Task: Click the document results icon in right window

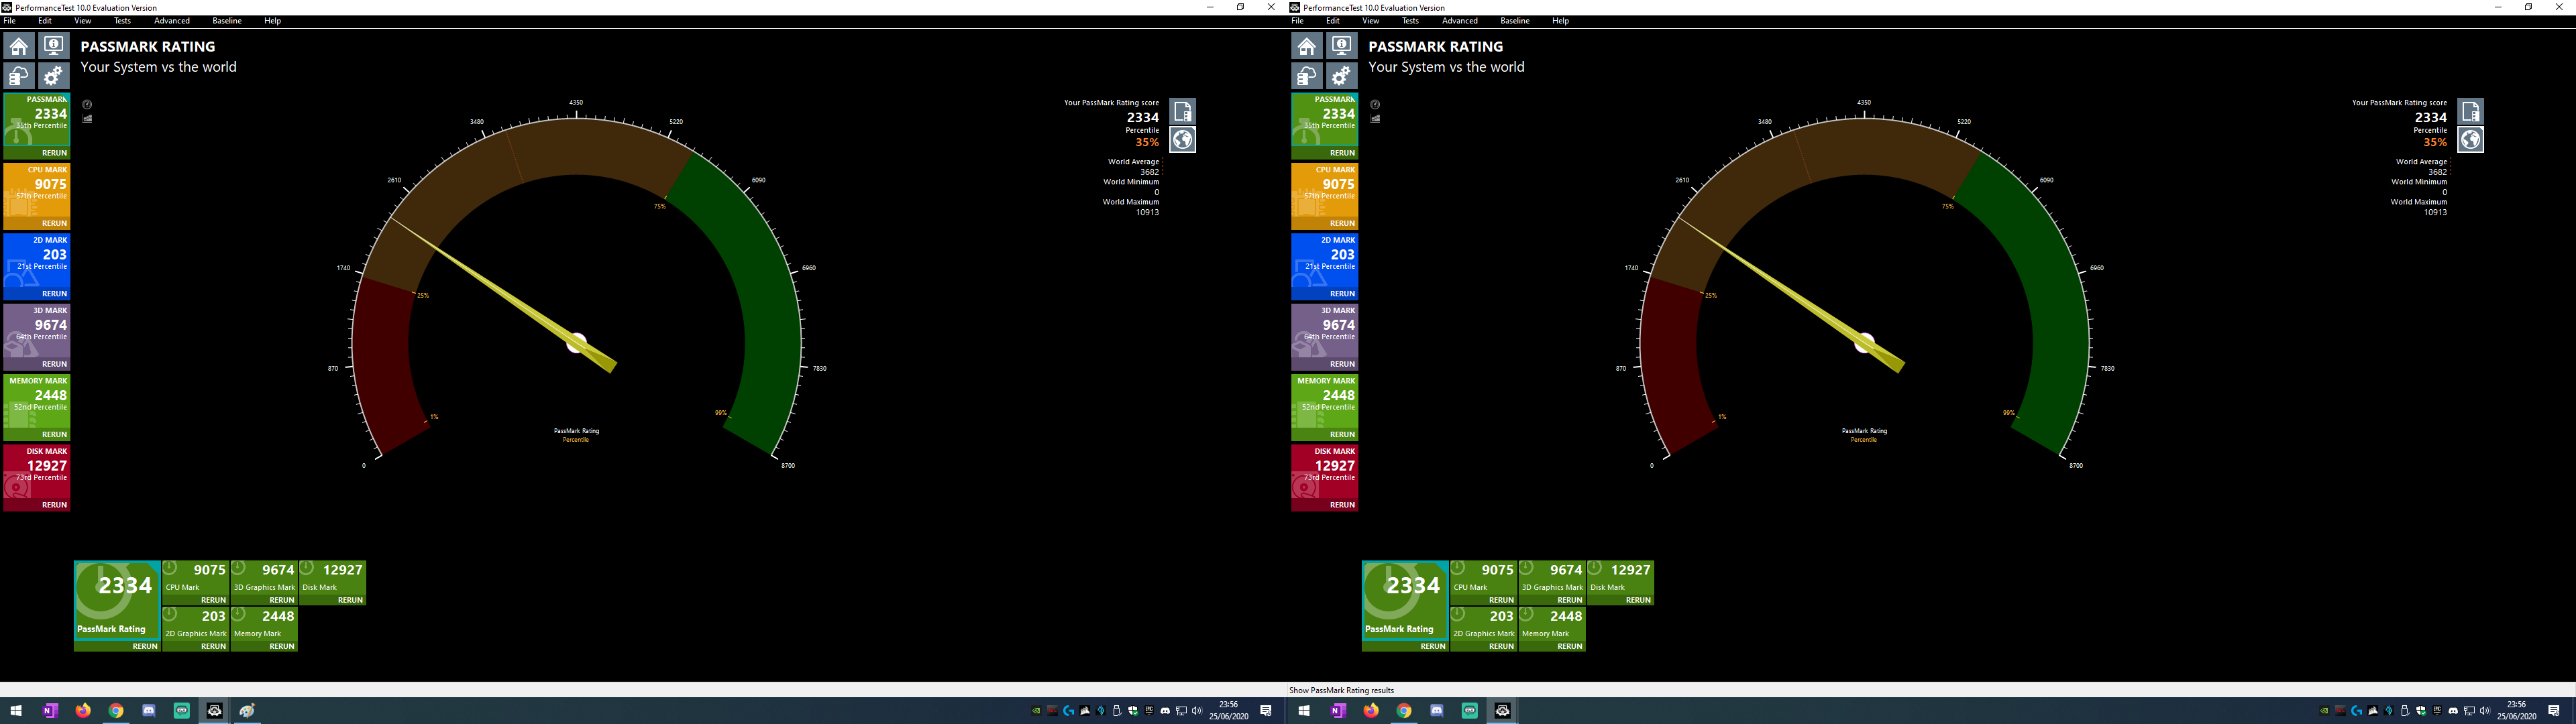Action: point(2471,111)
